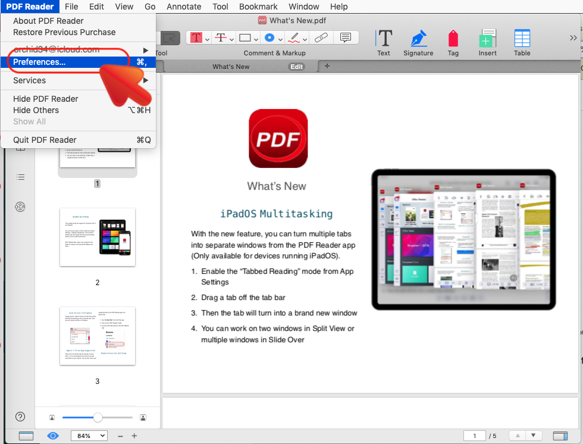The image size is (583, 444).
Task: Click the current page number field
Action: (x=475, y=436)
